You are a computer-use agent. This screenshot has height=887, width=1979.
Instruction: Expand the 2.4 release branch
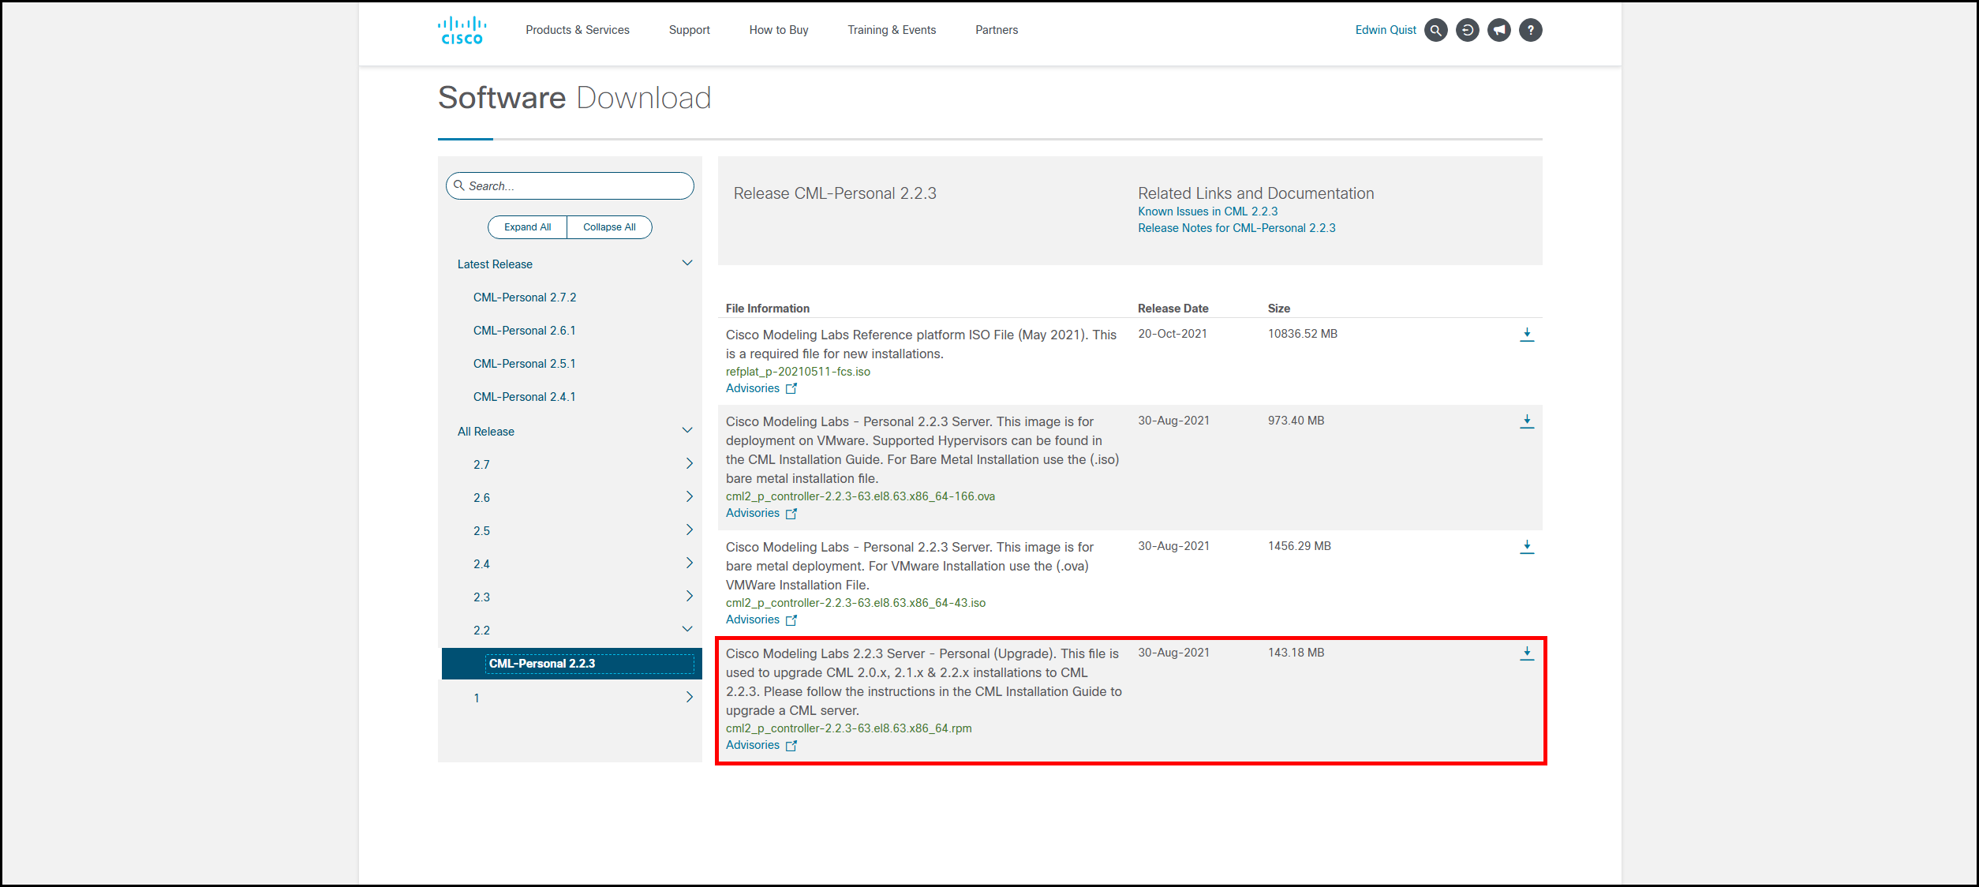click(x=689, y=563)
